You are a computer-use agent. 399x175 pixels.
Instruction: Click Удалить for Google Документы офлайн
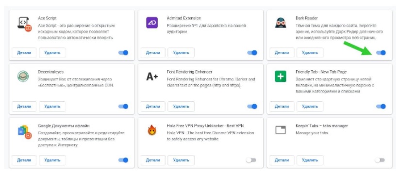coord(52,160)
